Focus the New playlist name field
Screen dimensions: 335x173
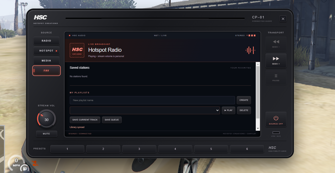tap(152, 100)
